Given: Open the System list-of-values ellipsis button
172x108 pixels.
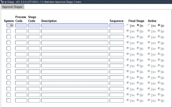Looking at the screenshot, I should click(12, 25).
